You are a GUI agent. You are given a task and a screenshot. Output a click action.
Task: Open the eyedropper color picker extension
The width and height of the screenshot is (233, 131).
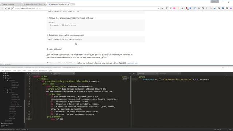click(170, 8)
